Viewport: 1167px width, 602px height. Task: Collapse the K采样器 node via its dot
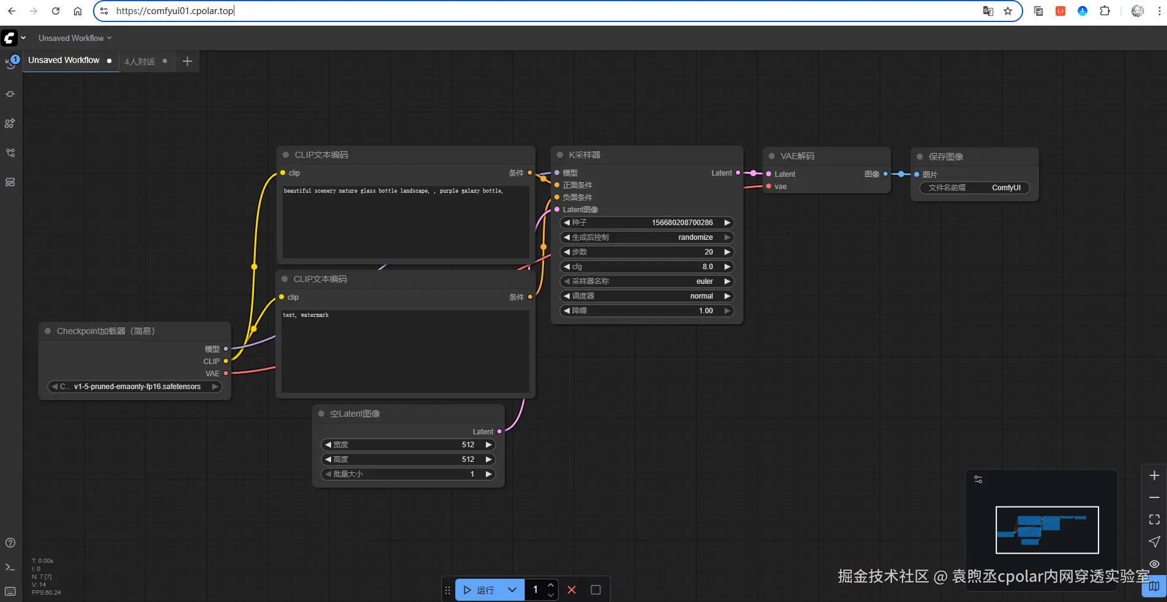tap(560, 155)
